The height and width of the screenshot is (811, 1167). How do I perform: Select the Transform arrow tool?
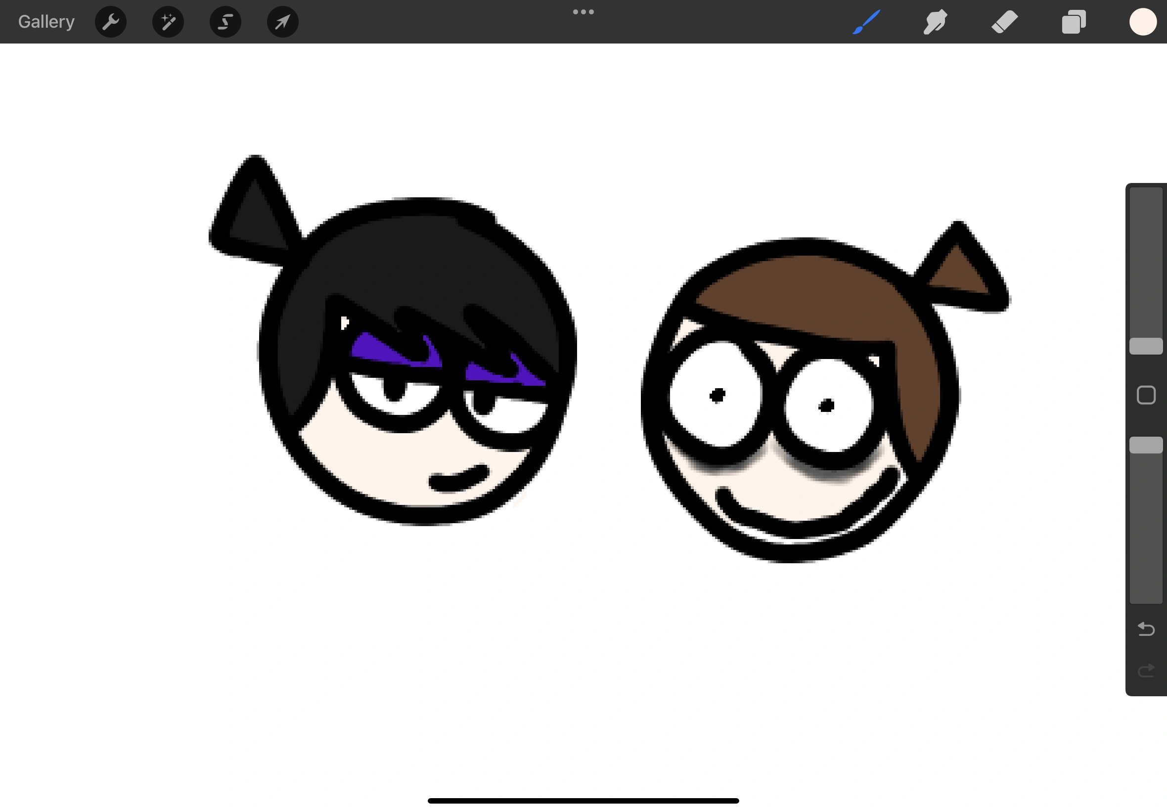282,21
